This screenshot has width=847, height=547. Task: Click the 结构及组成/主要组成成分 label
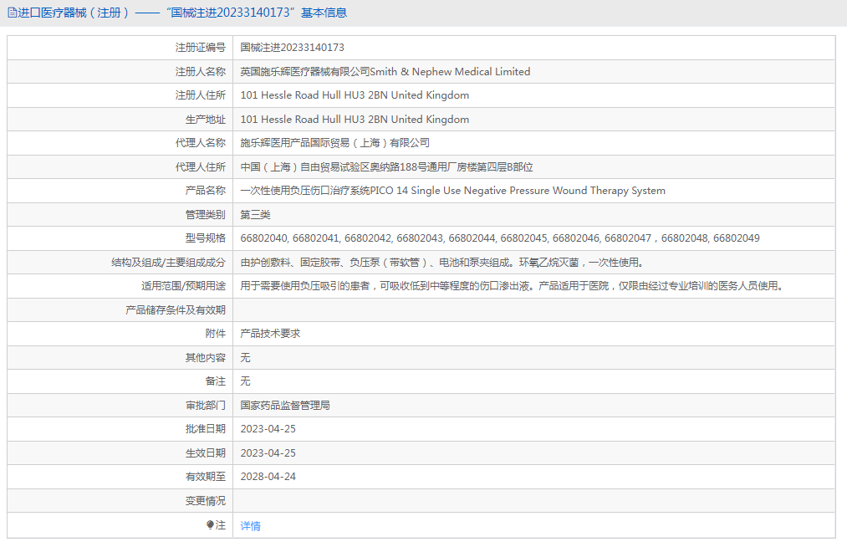point(168,262)
